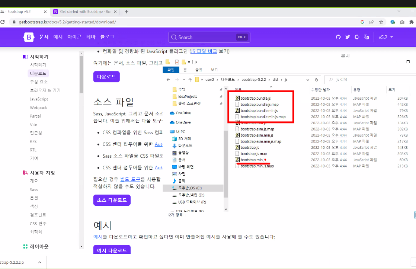
Task: Focus the Bootstrap docs Search field
Action: tap(209, 37)
